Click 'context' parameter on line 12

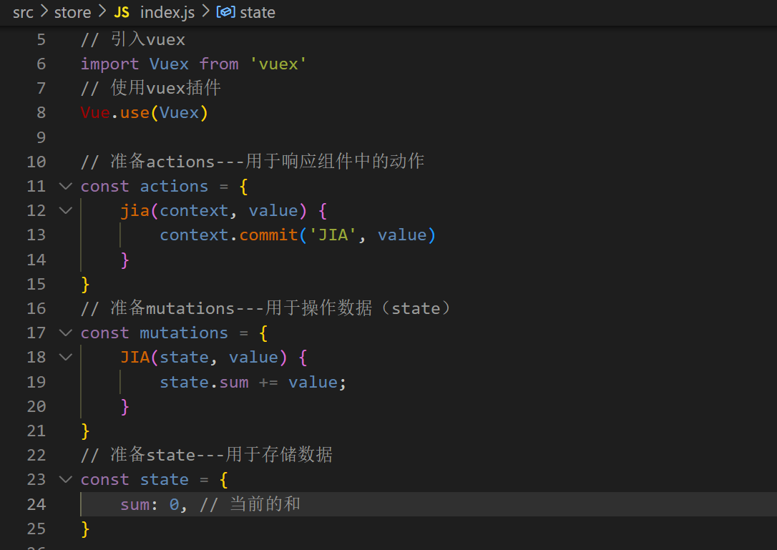[194, 210]
